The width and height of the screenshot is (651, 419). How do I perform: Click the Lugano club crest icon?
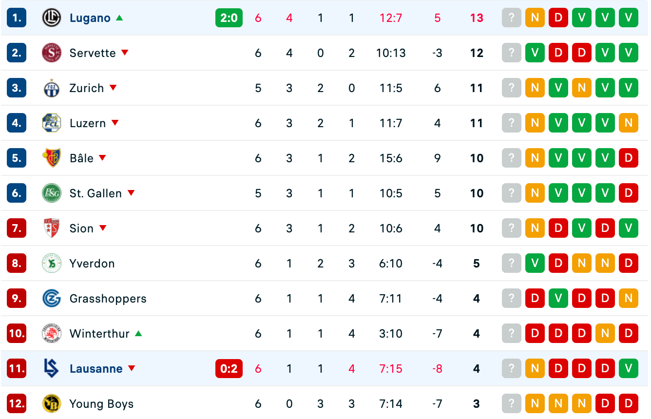[x=51, y=18]
